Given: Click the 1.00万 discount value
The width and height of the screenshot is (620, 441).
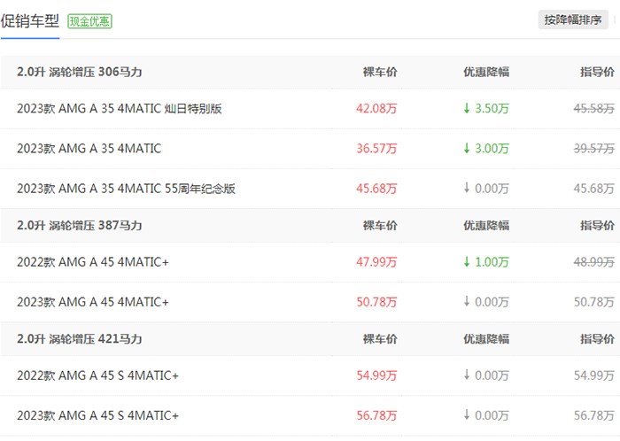Looking at the screenshot, I should pos(492,261).
